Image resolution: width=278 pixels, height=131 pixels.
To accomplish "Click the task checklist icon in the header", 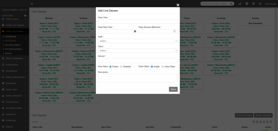I will click(254, 4).
